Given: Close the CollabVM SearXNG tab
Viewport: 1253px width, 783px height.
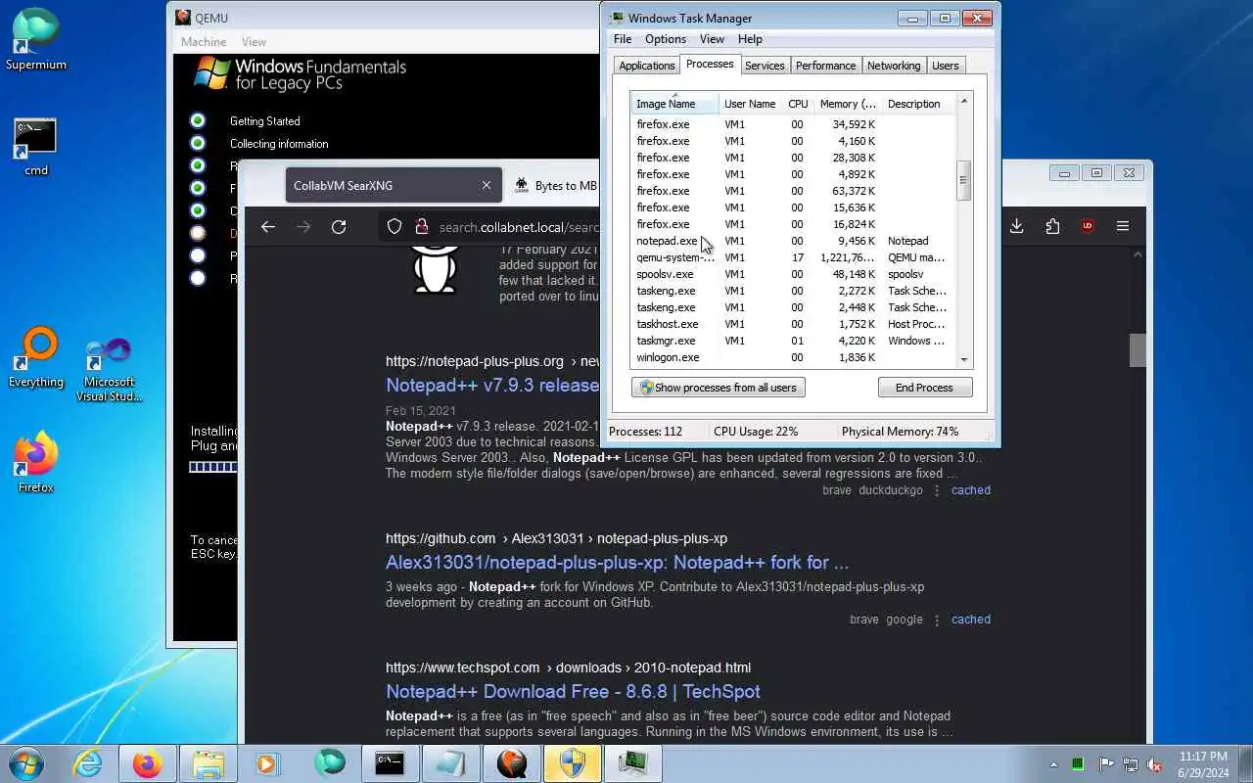Looking at the screenshot, I should coord(487,185).
